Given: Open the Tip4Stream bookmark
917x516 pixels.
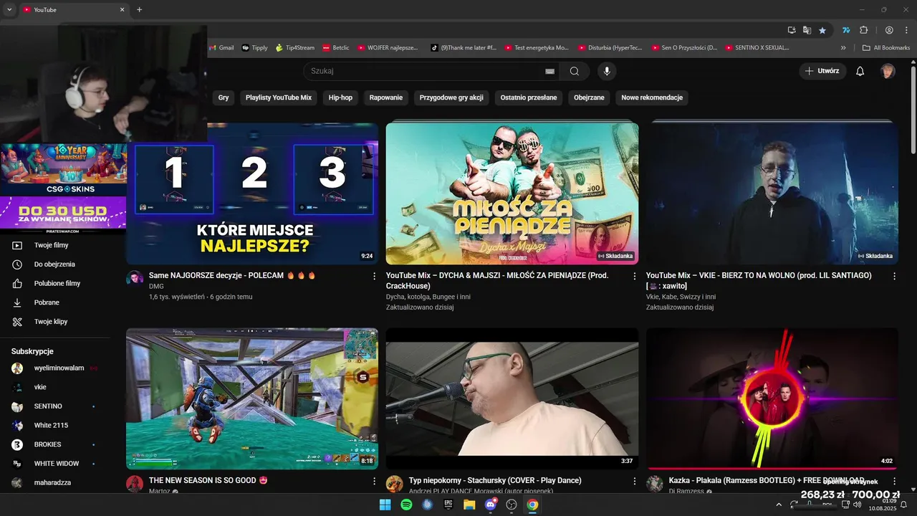Looking at the screenshot, I should [x=294, y=48].
